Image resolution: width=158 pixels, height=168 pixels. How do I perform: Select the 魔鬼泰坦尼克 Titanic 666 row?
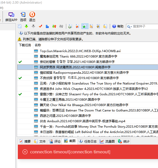pos(87,56)
